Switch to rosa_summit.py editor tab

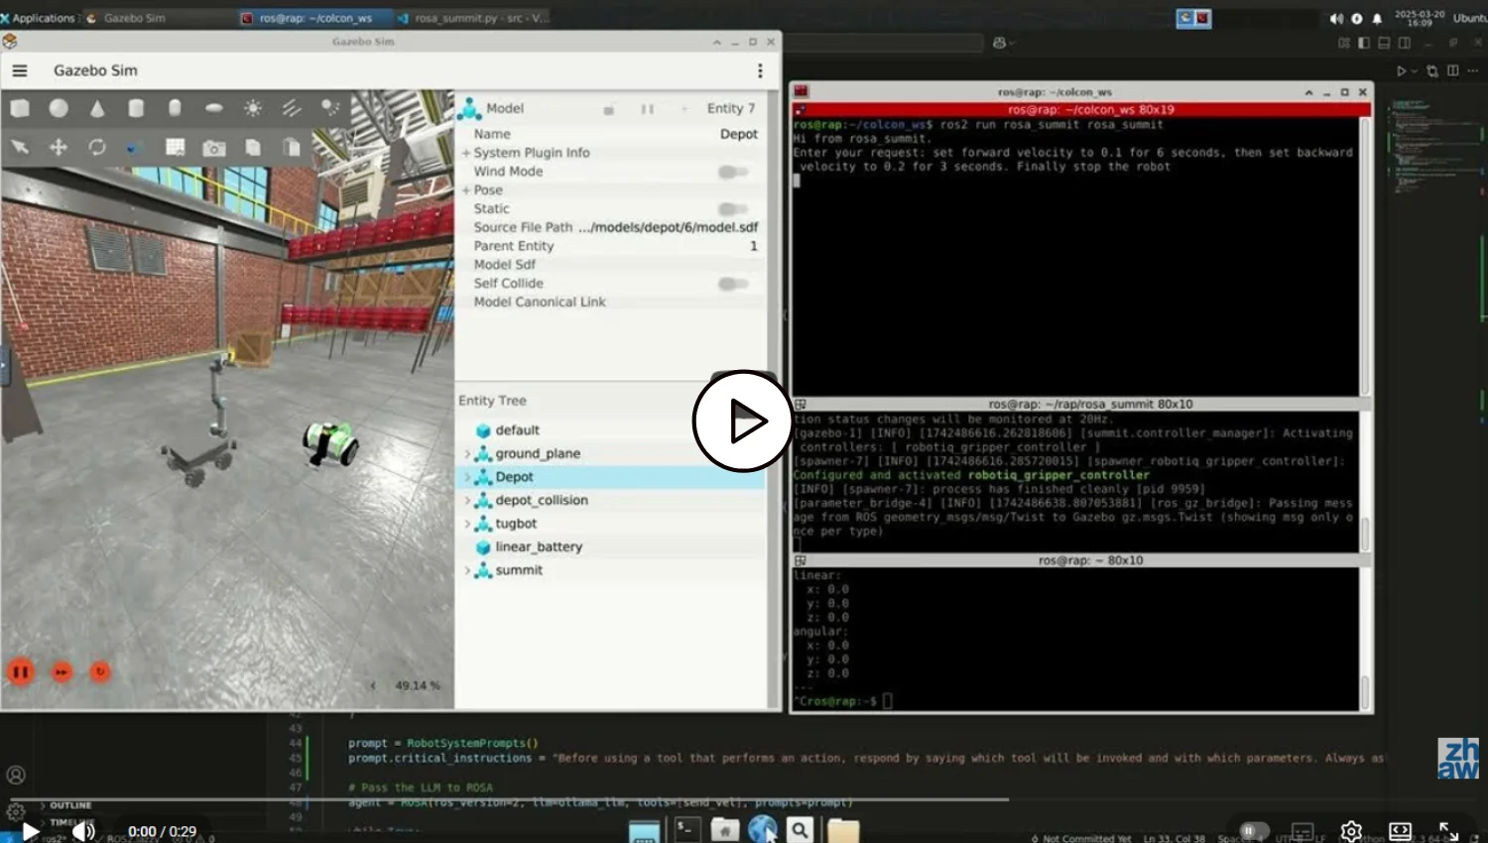474,18
